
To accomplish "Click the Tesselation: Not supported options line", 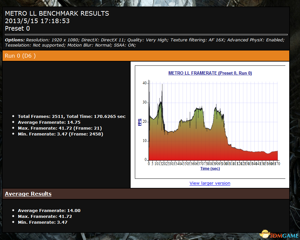I will click(x=70, y=45).
